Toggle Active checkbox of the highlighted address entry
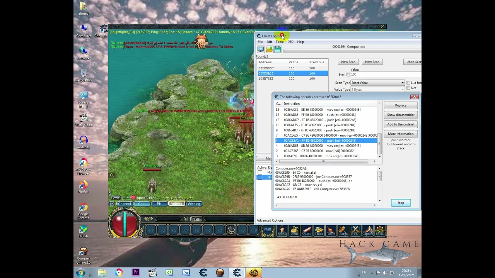The image size is (495, 278). (x=260, y=177)
